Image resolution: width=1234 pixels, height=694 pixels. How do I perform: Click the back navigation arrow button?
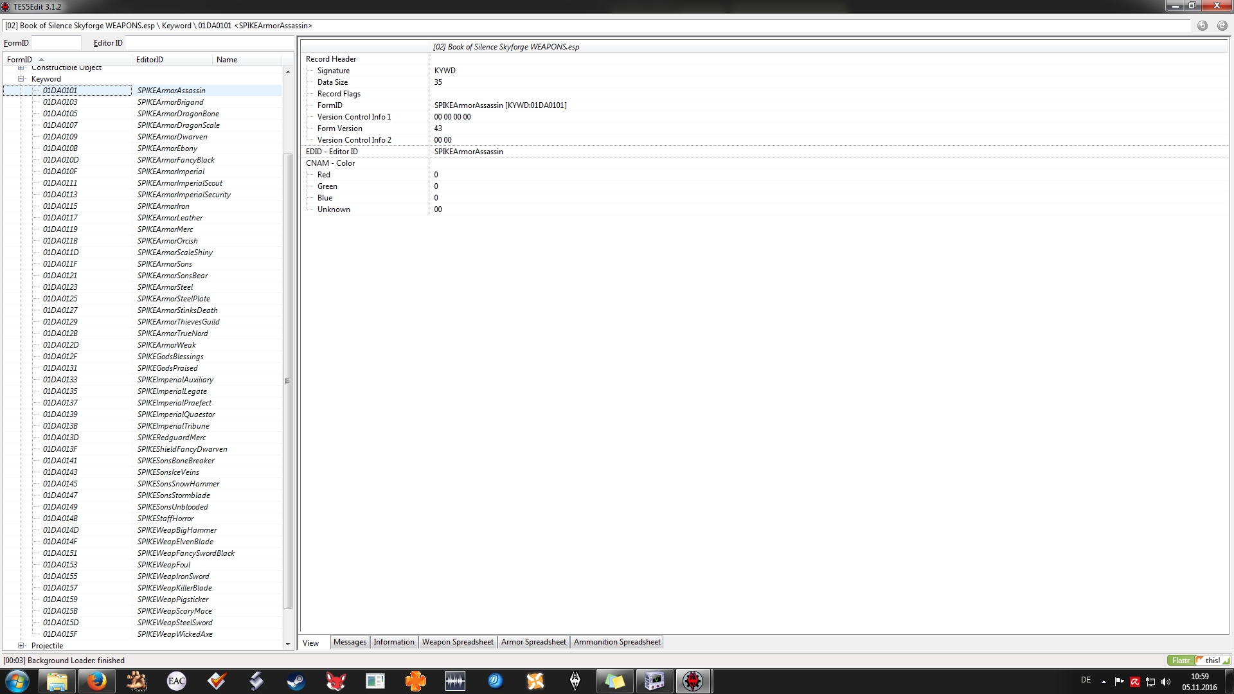(1202, 26)
